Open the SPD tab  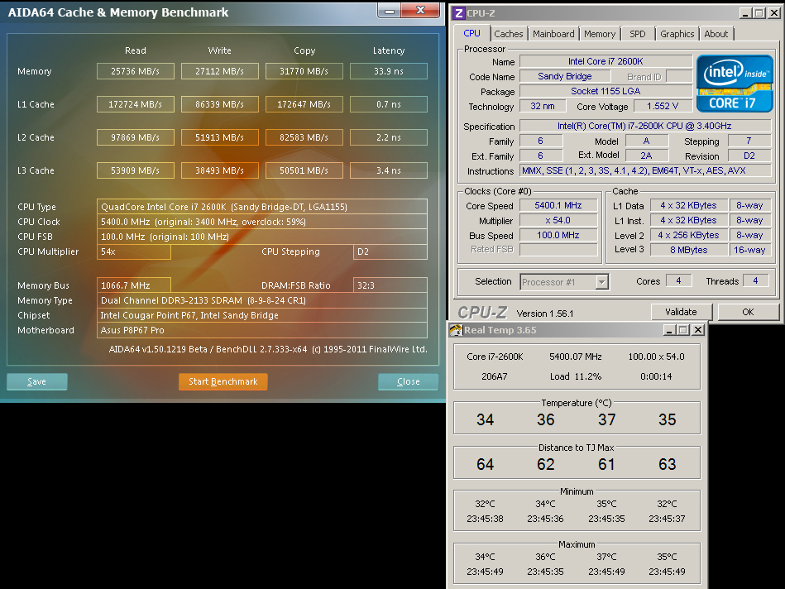(637, 34)
